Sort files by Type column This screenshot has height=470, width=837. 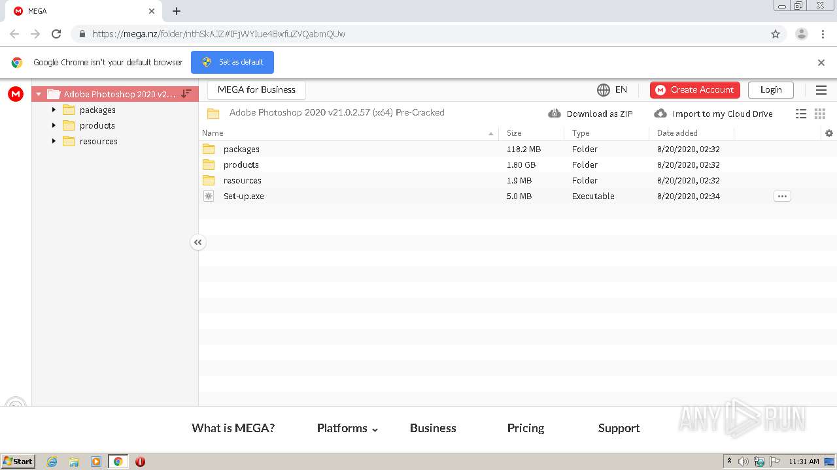606,133
